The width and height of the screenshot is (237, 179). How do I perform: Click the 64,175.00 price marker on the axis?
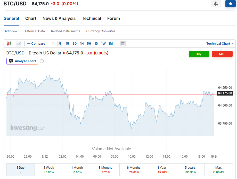coord(225,93)
